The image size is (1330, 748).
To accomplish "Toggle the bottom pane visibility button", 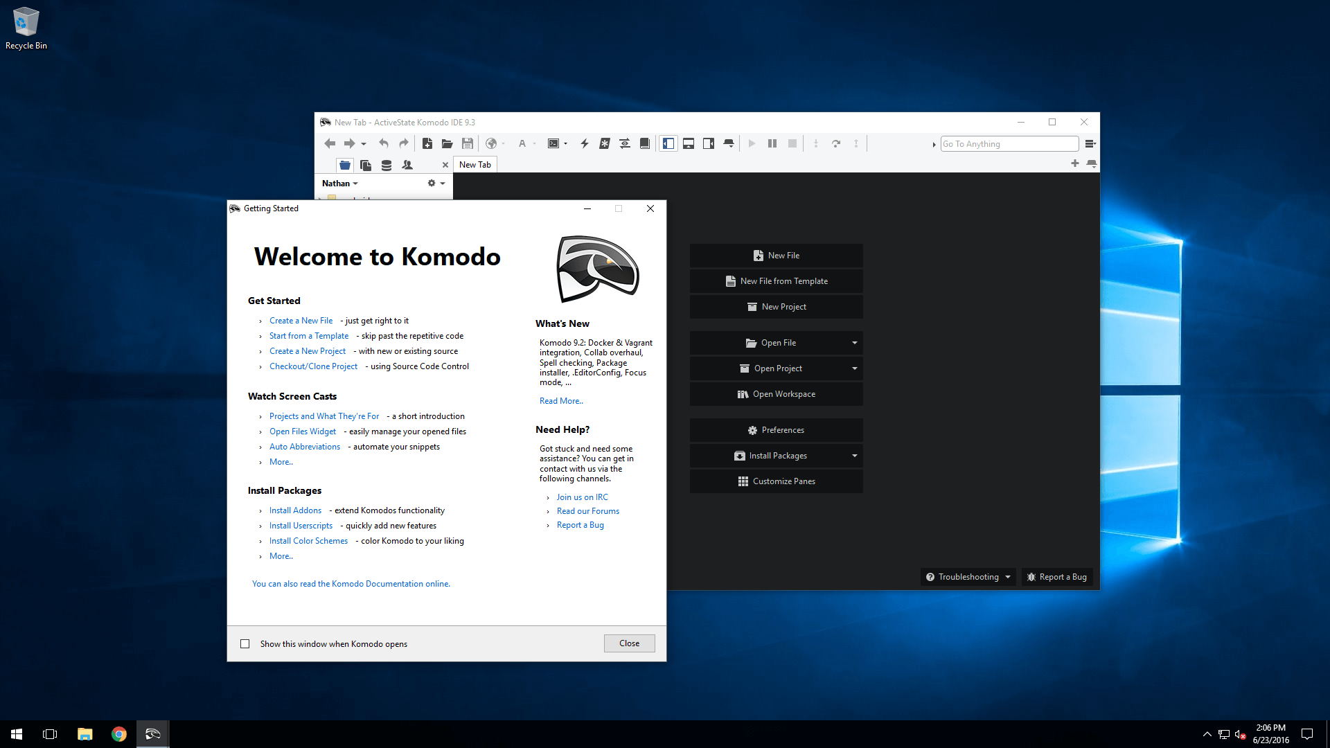I will (689, 143).
